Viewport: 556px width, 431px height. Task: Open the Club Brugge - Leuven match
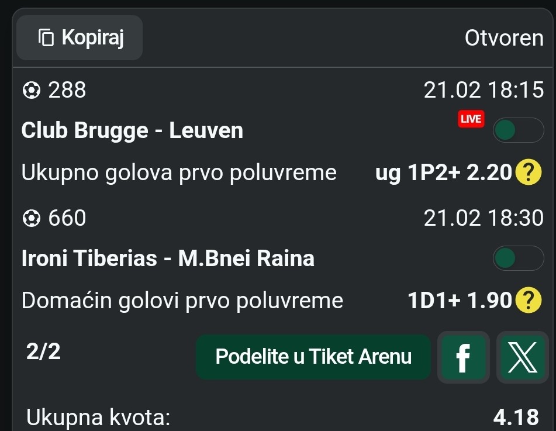click(x=132, y=130)
